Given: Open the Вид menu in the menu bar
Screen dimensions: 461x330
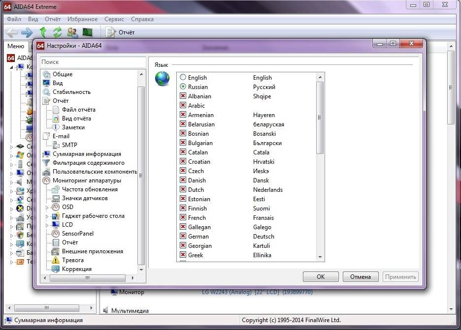Looking at the screenshot, I should pos(33,19).
